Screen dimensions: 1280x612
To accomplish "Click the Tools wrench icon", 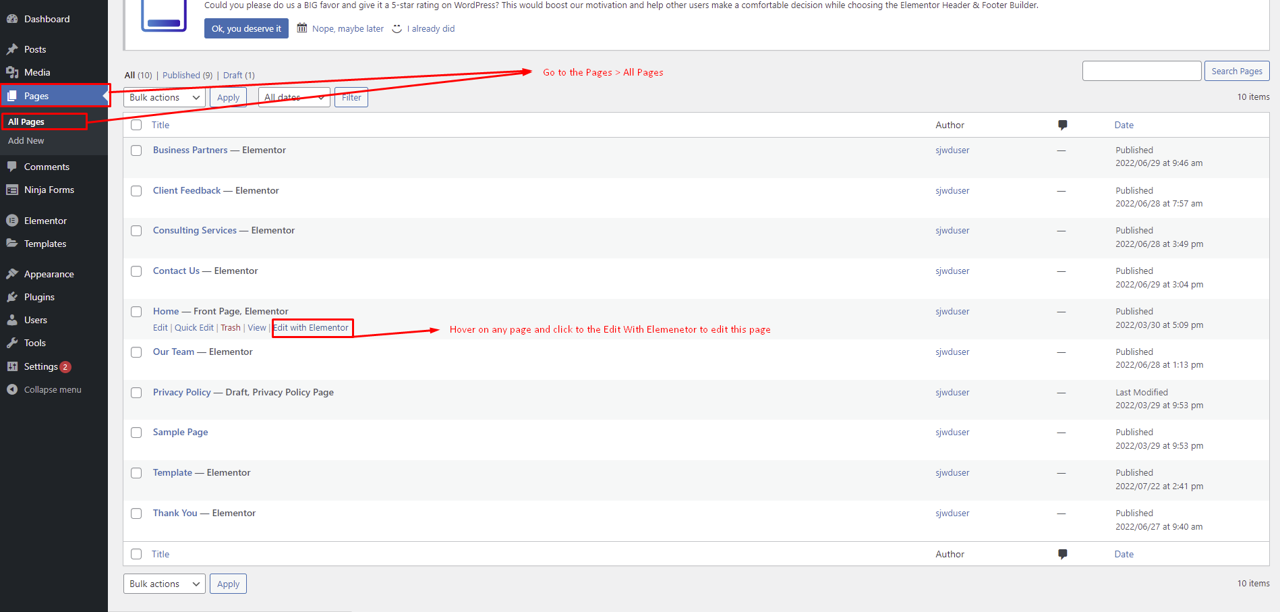I will click(12, 343).
